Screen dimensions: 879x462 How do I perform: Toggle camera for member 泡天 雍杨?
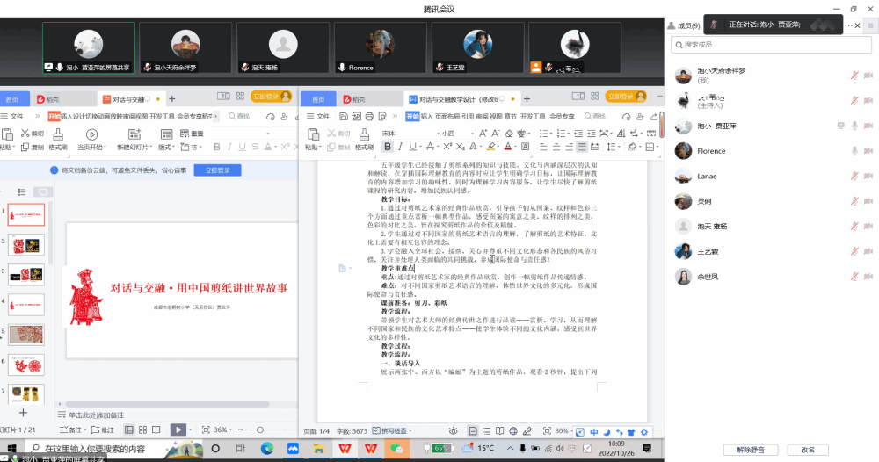point(868,227)
